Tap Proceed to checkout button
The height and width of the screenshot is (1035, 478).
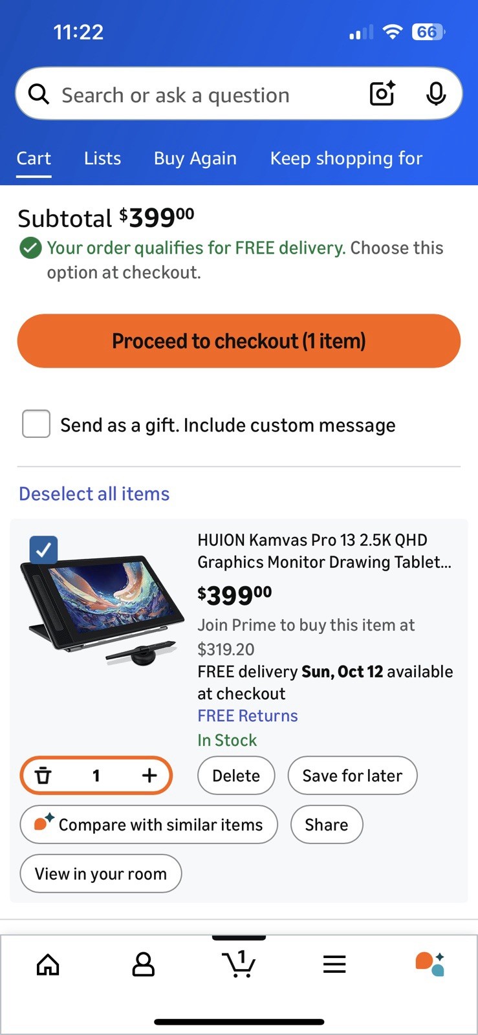coord(239,341)
